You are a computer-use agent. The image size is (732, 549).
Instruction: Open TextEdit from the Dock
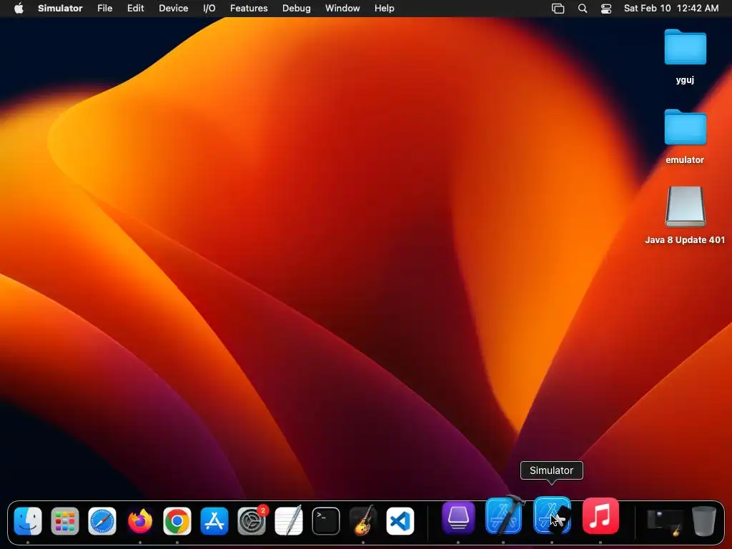click(x=289, y=520)
